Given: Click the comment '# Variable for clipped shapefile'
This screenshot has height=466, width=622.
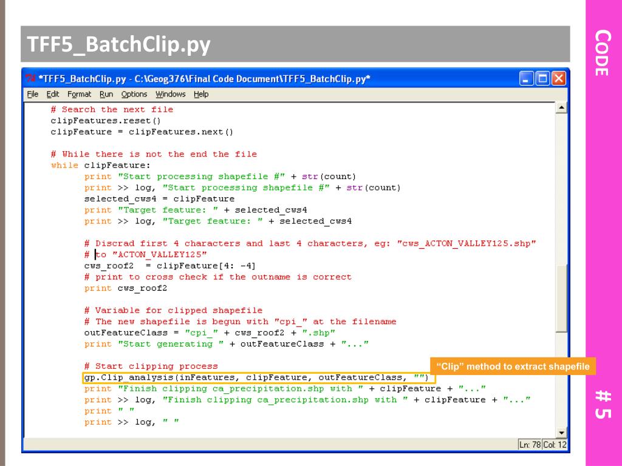Looking at the screenshot, I should 173,311.
